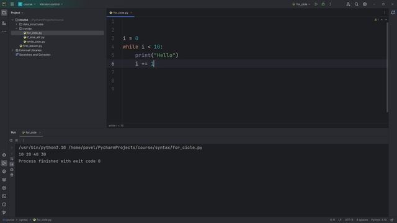This screenshot has width=397, height=223.
Task: Toggle soft-wrap in Run console
Action: 12,159
